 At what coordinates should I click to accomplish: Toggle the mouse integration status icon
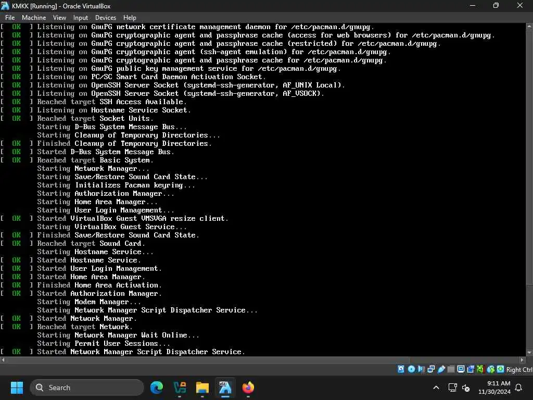click(x=491, y=369)
